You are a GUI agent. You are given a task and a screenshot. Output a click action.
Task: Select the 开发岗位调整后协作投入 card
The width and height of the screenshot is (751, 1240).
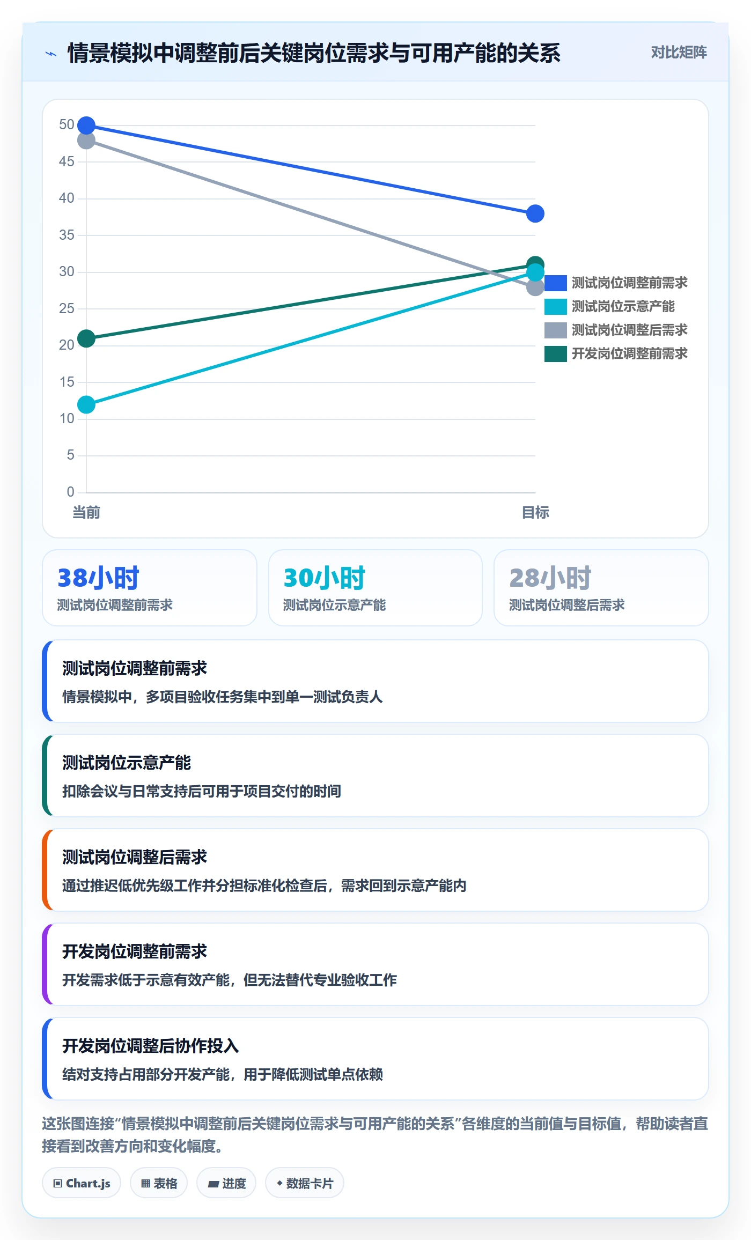pos(376,1059)
